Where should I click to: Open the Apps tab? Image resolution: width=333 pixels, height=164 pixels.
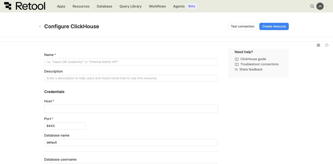pos(61,6)
